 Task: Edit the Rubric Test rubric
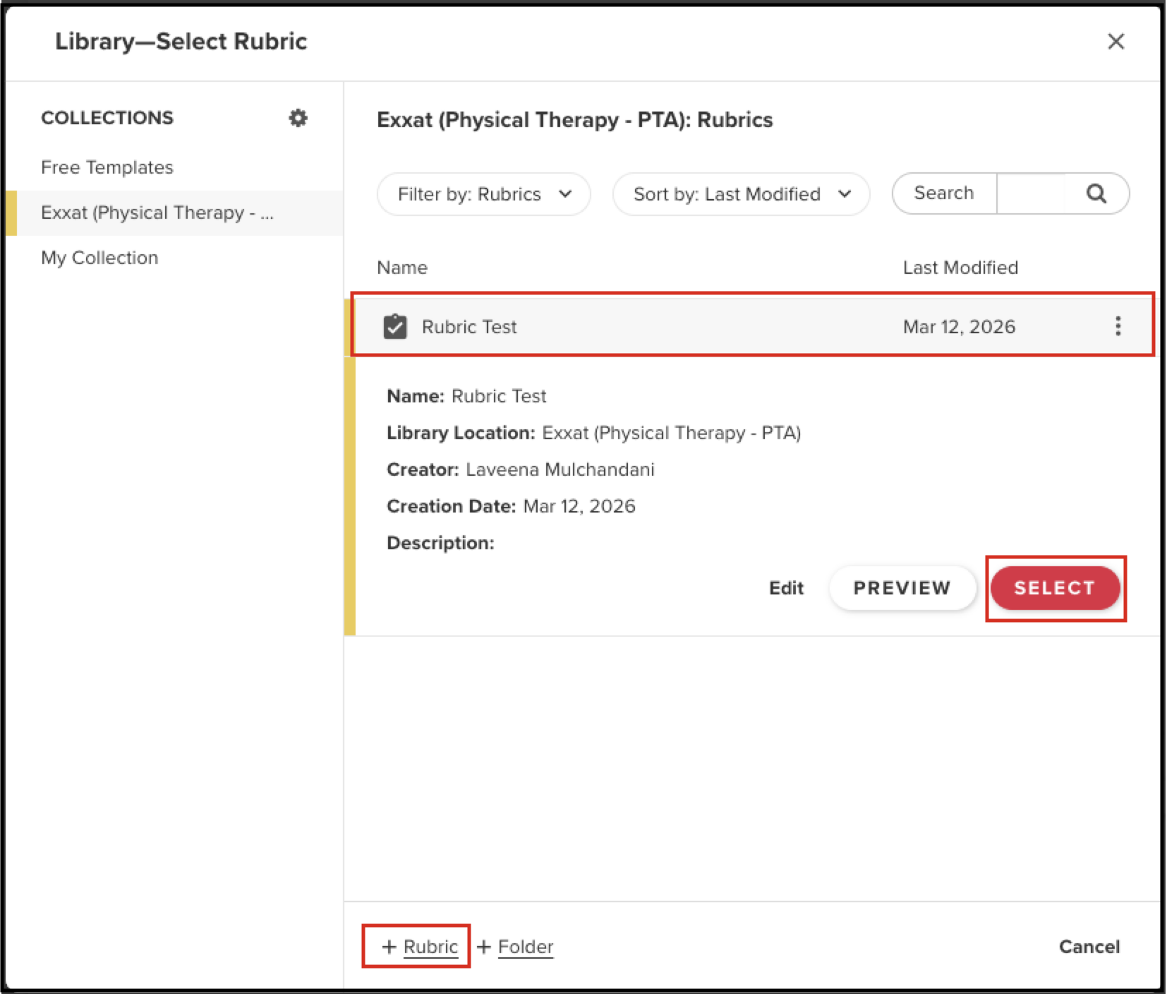(x=786, y=588)
